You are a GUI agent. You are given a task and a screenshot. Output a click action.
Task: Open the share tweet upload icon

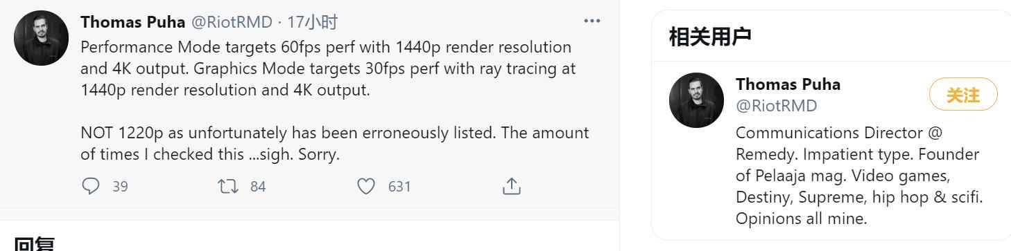(x=510, y=185)
